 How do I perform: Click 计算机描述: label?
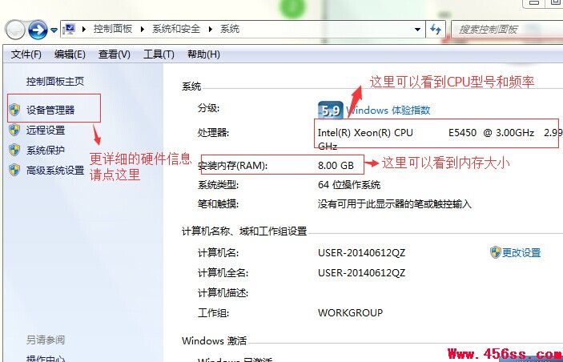tap(223, 293)
